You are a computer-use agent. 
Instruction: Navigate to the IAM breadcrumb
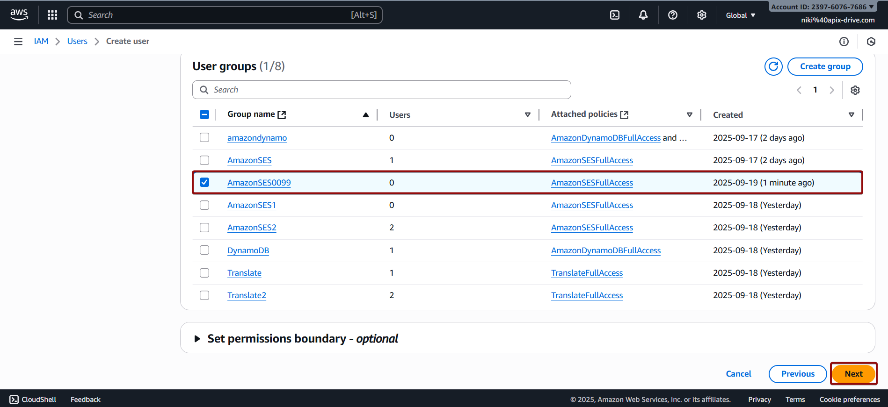(41, 41)
